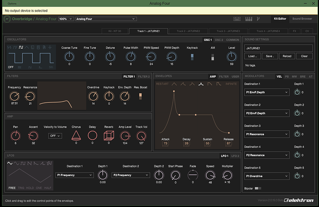Image resolution: width=319 pixels, height=207 pixels.
Task: Open the keyboard icon in header
Action: 249,19
